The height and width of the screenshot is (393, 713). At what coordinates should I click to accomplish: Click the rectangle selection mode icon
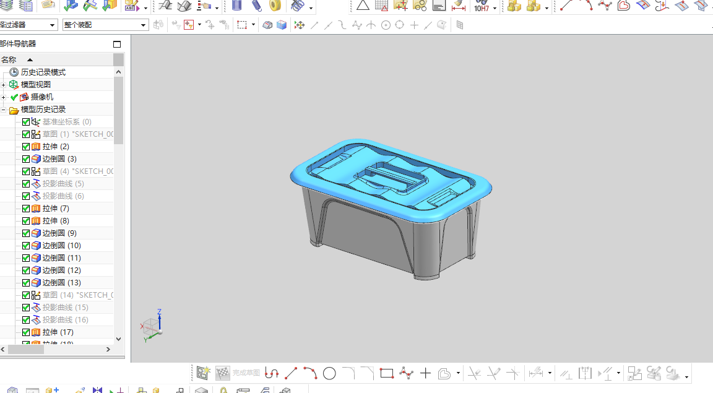242,25
